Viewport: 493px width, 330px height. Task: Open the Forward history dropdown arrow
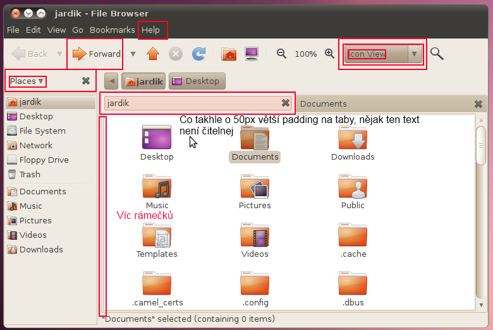click(133, 54)
